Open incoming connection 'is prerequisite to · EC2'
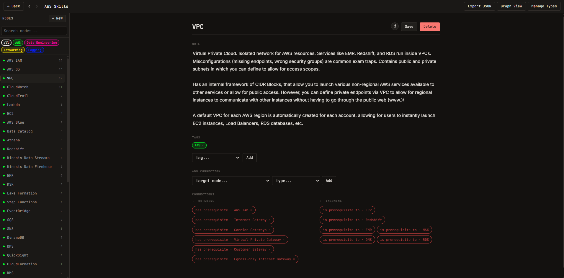Viewport: 564px width, 278px height. point(347,210)
